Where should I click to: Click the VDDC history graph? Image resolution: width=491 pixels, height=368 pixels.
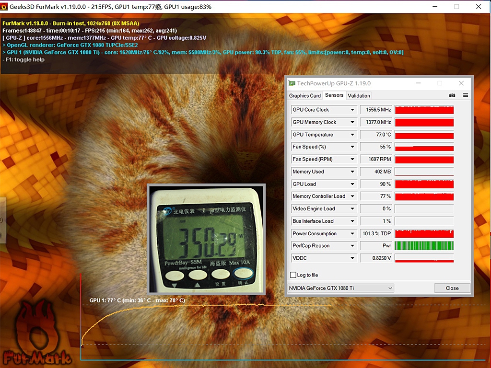tap(424, 258)
